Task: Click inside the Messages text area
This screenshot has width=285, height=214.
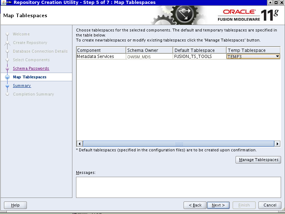Action: [x=179, y=187]
